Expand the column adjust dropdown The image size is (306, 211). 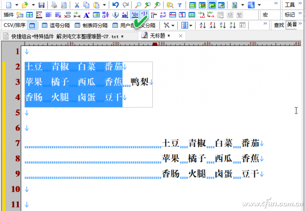191,25
